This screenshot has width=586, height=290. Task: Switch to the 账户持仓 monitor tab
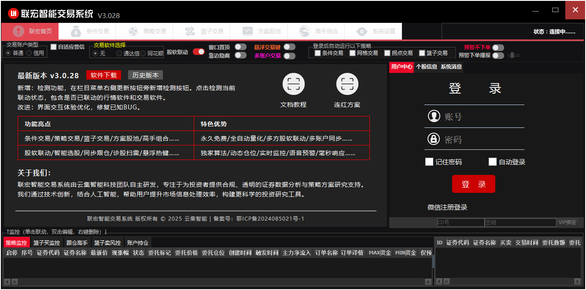point(138,243)
